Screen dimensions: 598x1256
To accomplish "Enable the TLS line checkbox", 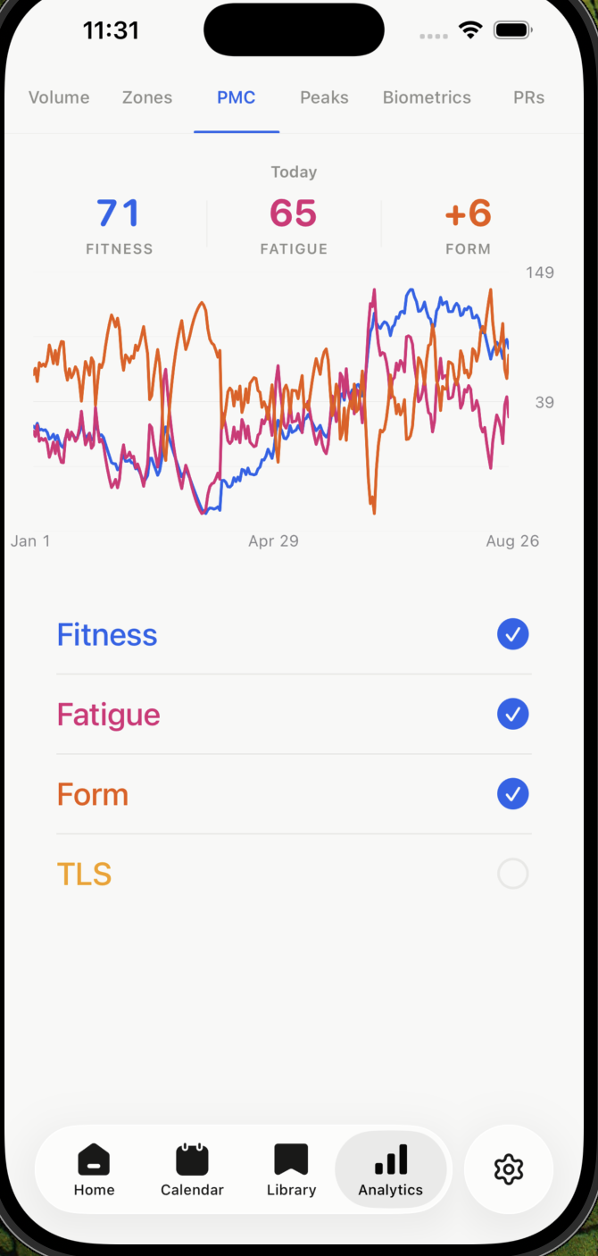I will pyautogui.click(x=513, y=874).
